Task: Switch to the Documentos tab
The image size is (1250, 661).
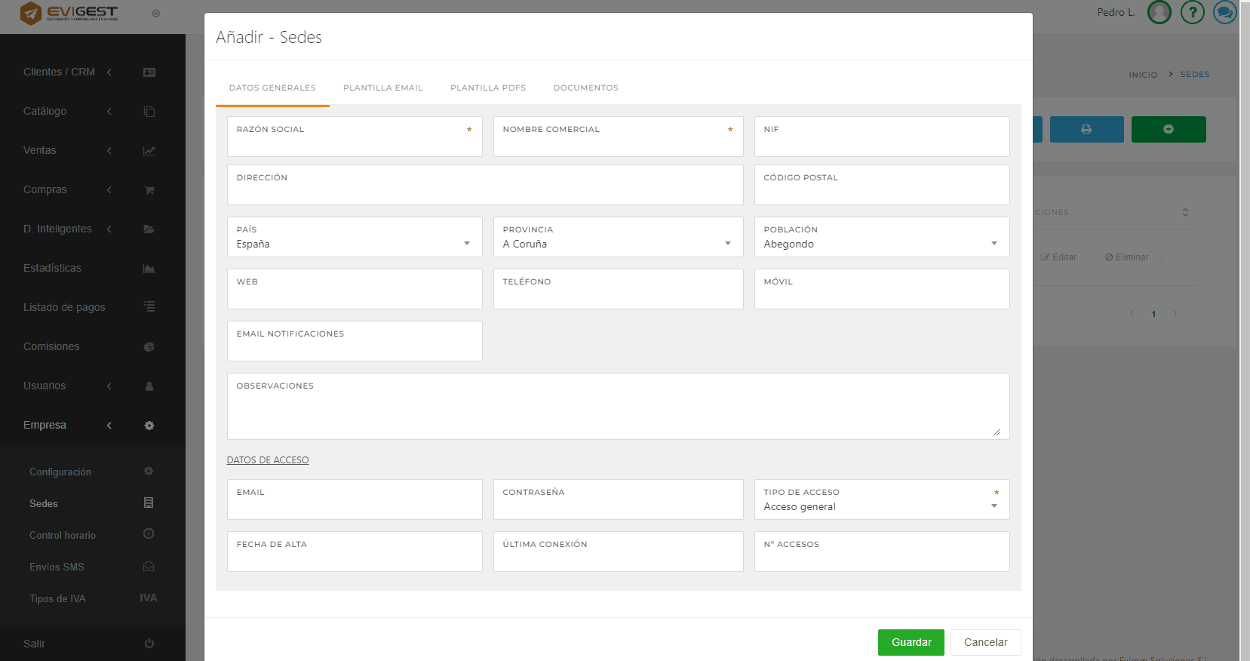Action: [585, 88]
